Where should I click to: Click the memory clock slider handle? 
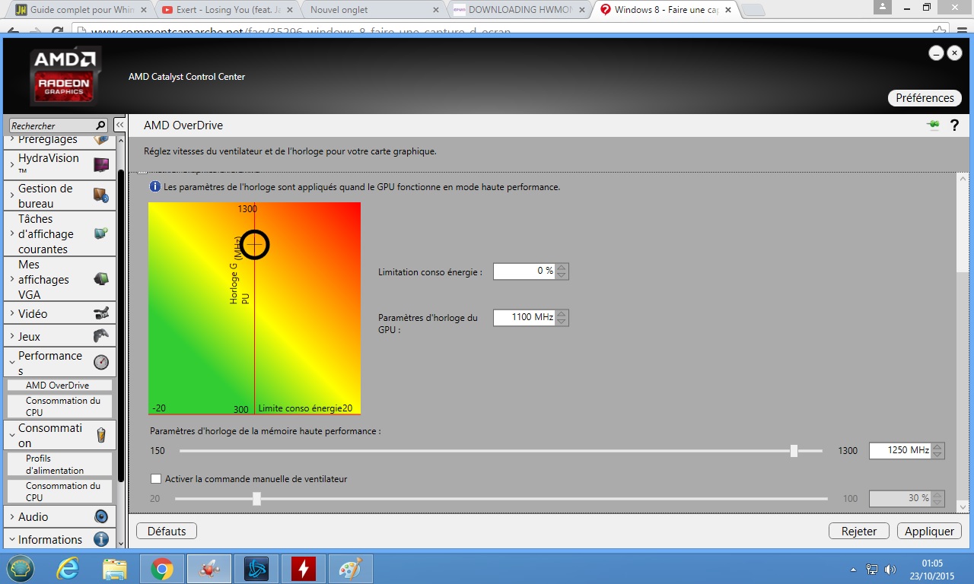(794, 451)
